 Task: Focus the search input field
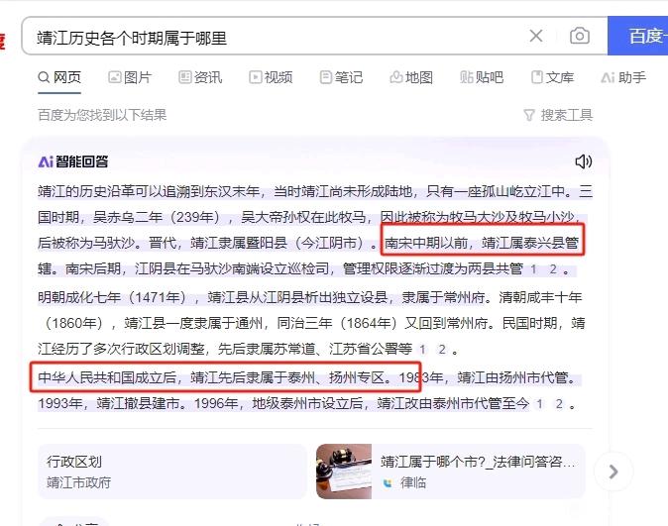pos(277,37)
